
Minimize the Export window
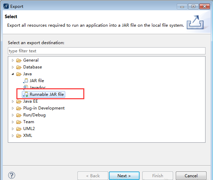[182, 6]
